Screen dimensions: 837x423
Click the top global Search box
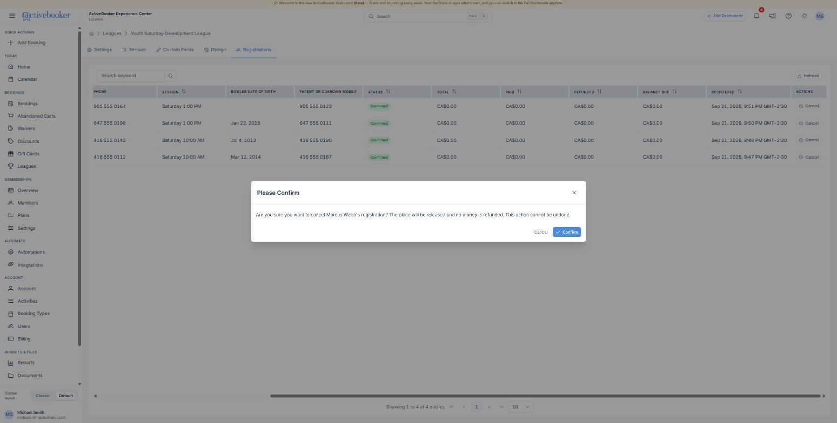tap(427, 16)
